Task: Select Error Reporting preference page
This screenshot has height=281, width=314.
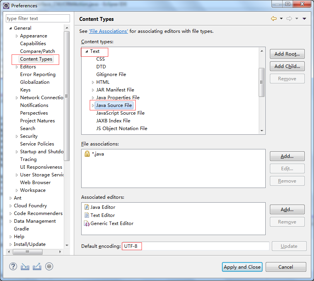Action: pyautogui.click(x=38, y=74)
